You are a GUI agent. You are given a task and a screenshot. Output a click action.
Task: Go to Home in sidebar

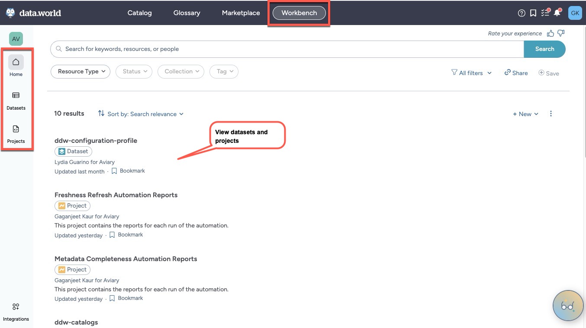(16, 66)
